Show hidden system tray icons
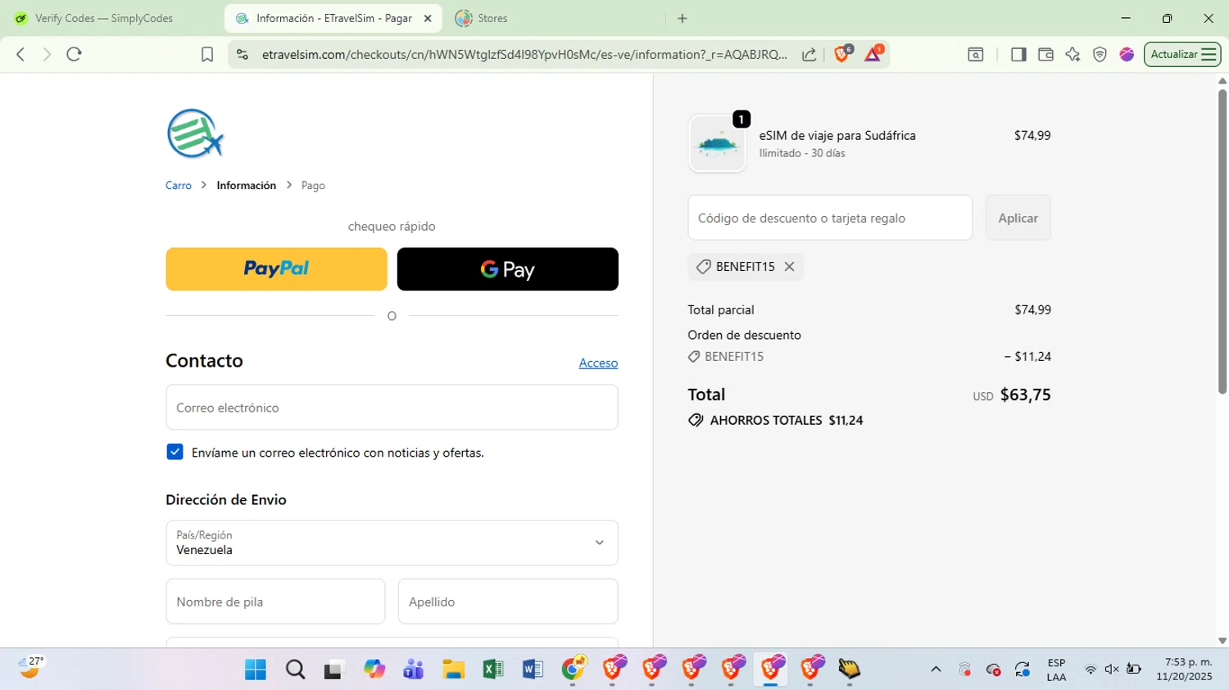The height and width of the screenshot is (690, 1229). pos(936,670)
